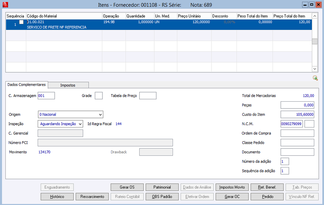
Task: Select the material code 01.00.021 cell
Action: [36, 22]
